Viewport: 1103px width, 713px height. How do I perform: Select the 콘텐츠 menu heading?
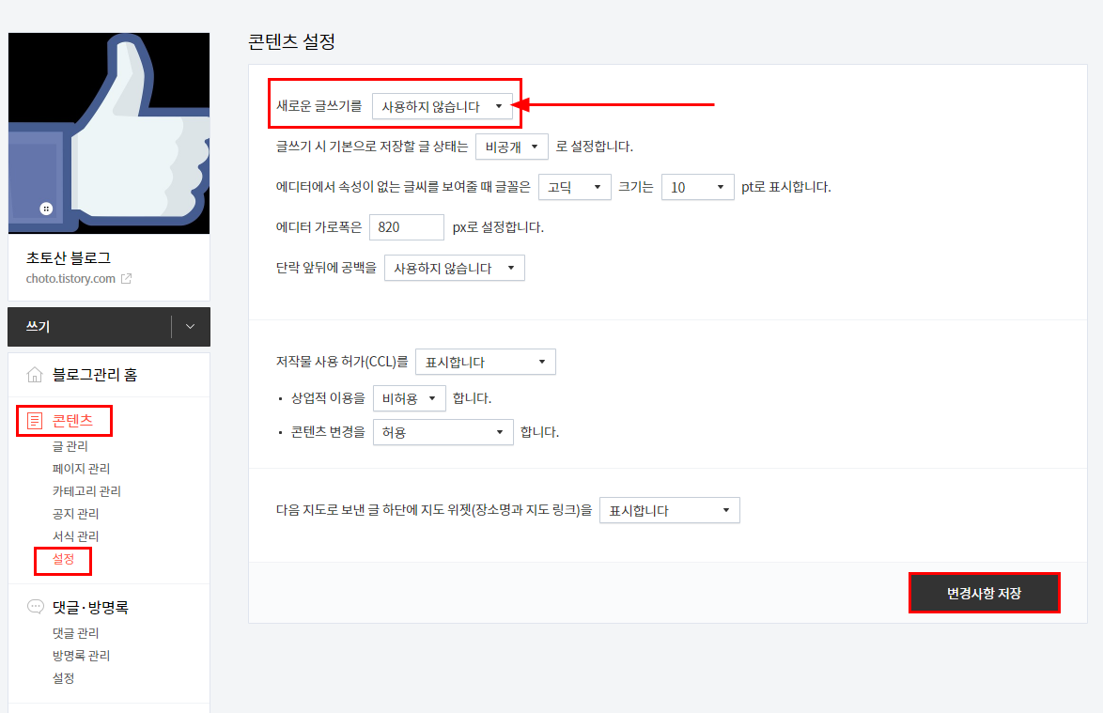[x=72, y=421]
